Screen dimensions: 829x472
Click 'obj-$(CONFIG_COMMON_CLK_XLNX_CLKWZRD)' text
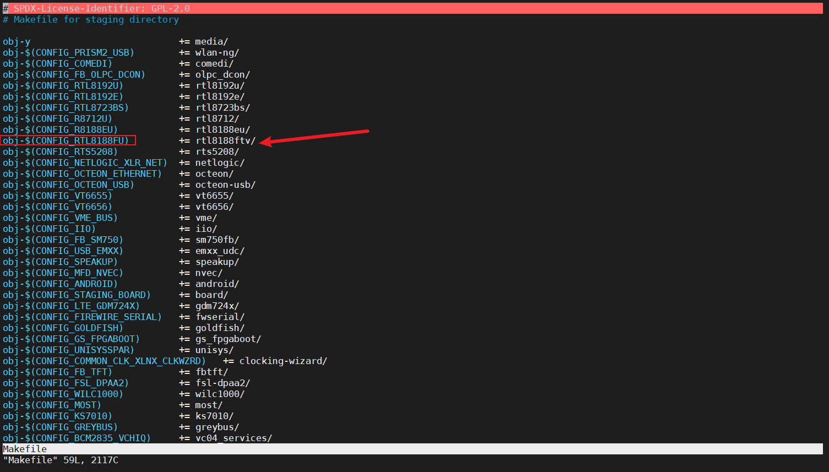tap(105, 361)
